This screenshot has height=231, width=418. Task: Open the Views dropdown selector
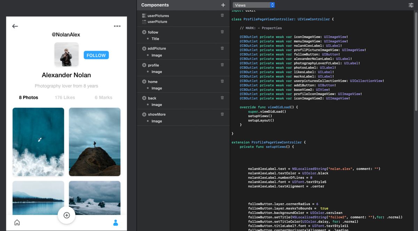[254, 5]
